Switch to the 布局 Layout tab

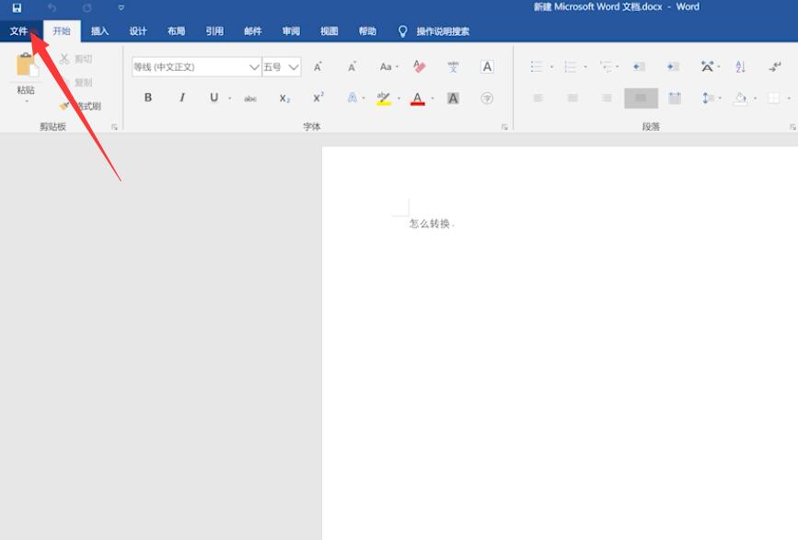tap(176, 31)
